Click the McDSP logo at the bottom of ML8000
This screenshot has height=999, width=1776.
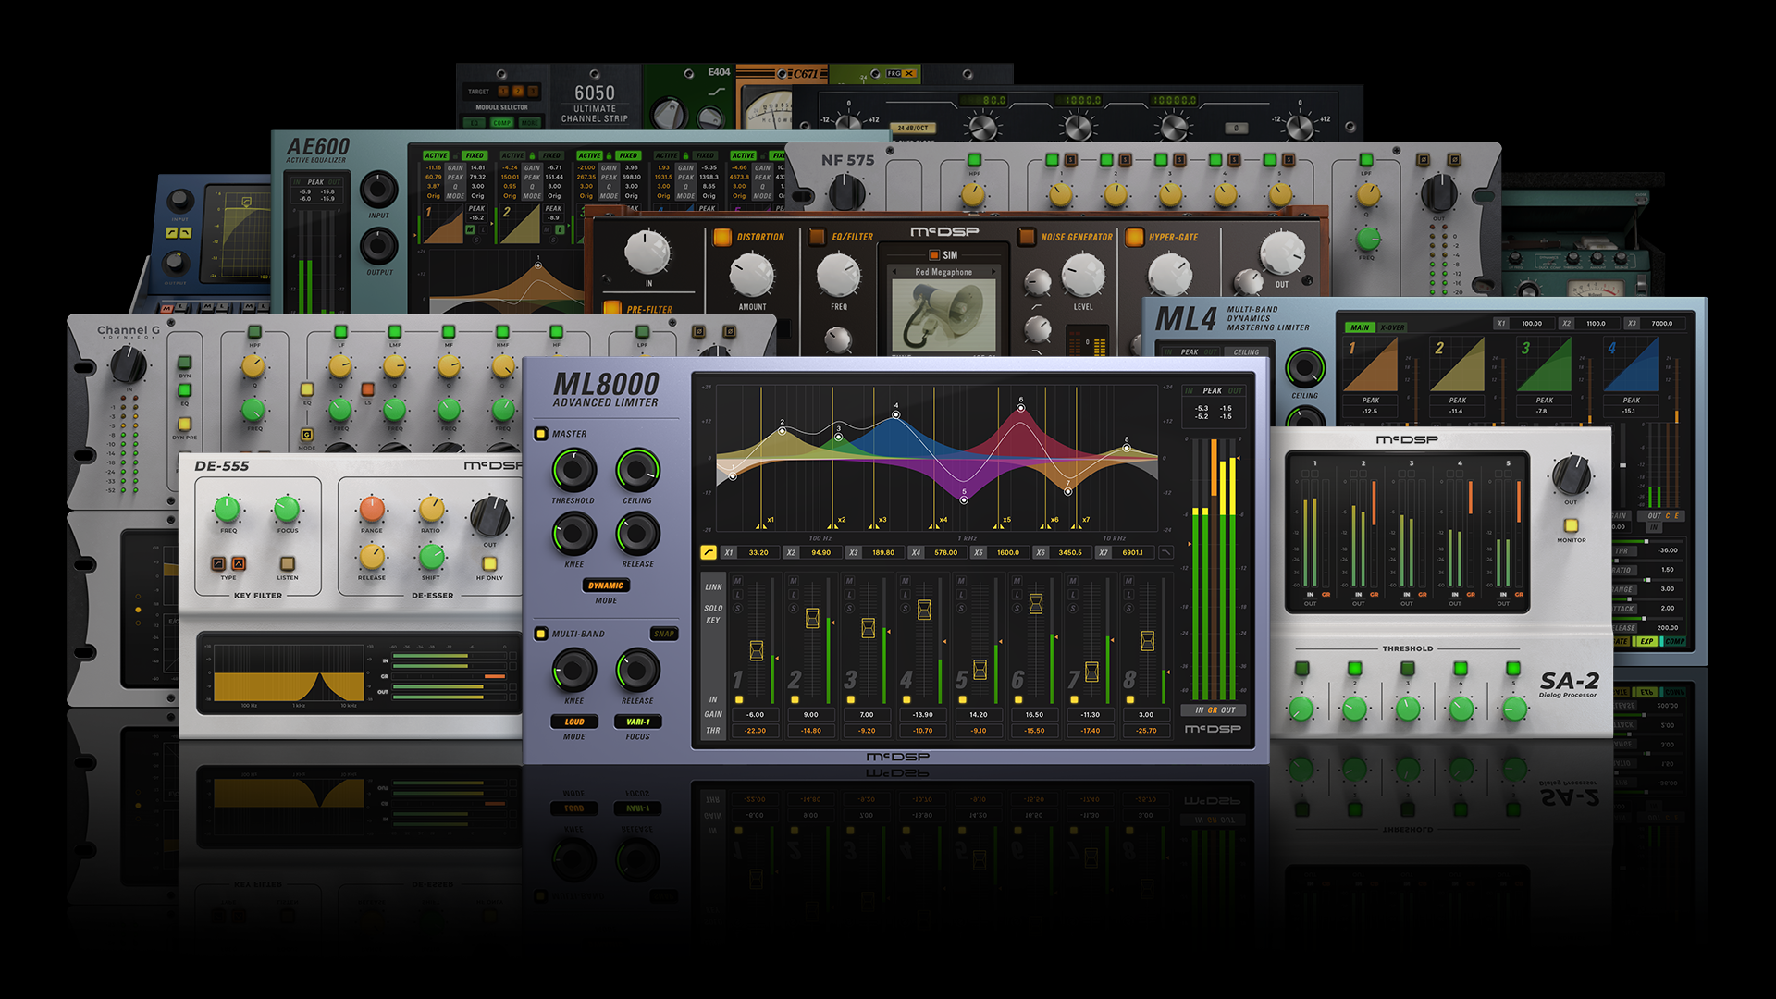click(x=896, y=757)
